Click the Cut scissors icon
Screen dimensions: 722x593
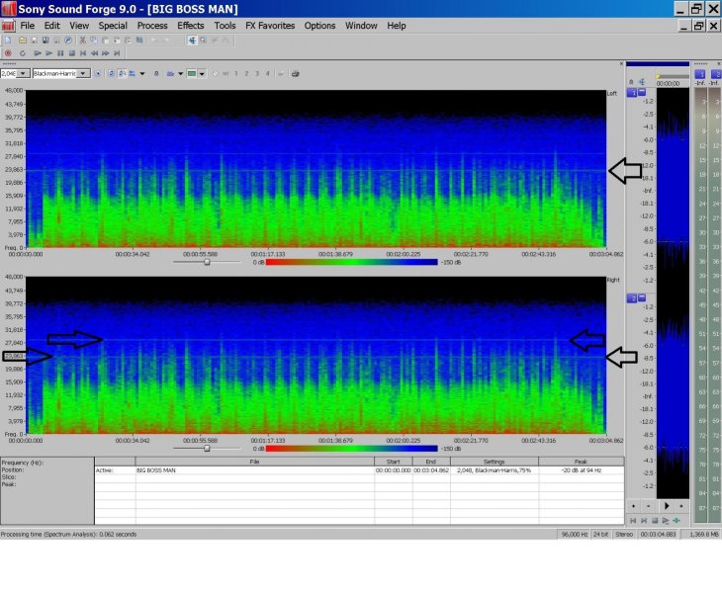(x=81, y=41)
